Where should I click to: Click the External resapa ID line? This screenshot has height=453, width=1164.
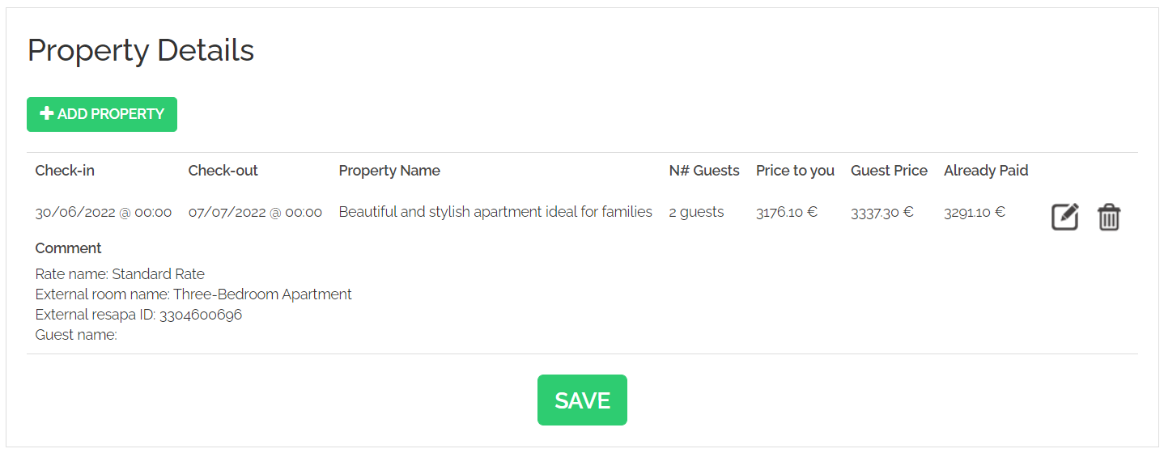[x=138, y=315]
